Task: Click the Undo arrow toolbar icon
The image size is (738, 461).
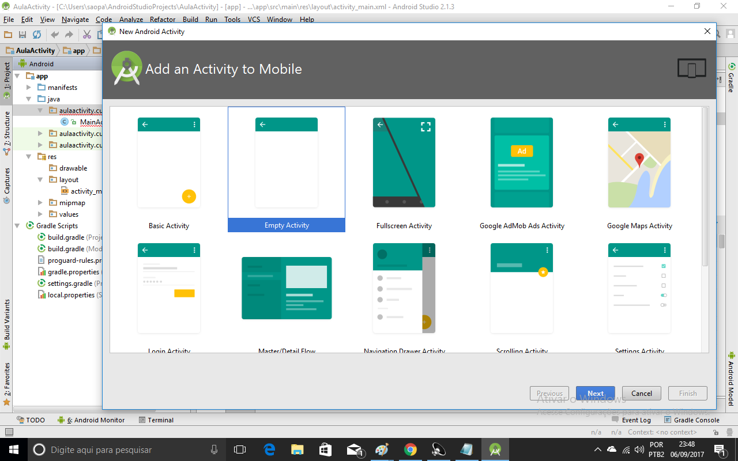Action: point(55,35)
